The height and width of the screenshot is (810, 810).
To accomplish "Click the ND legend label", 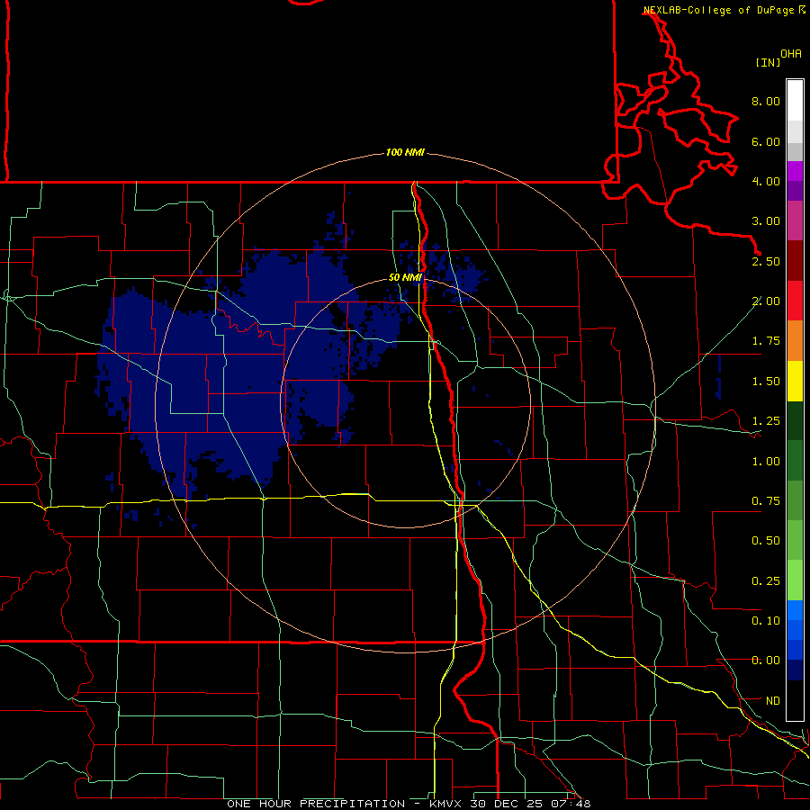I will 773,701.
